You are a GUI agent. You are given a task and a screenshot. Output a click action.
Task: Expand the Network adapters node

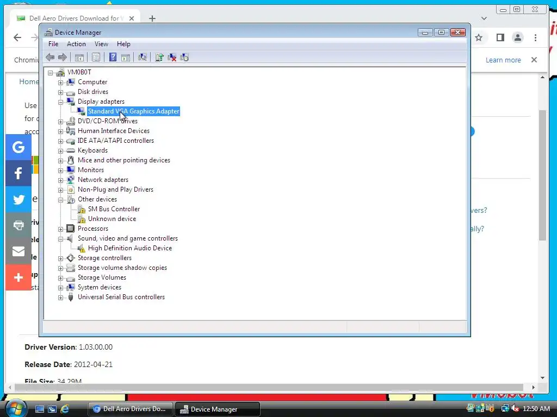[61, 180]
